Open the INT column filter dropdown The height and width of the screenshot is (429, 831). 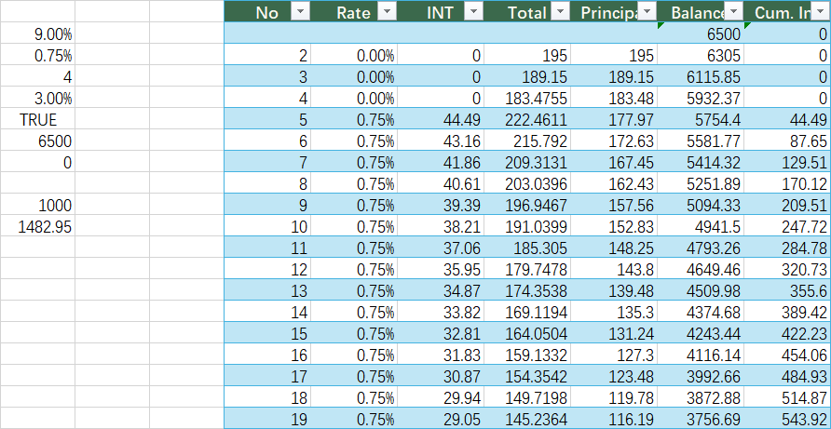point(473,11)
